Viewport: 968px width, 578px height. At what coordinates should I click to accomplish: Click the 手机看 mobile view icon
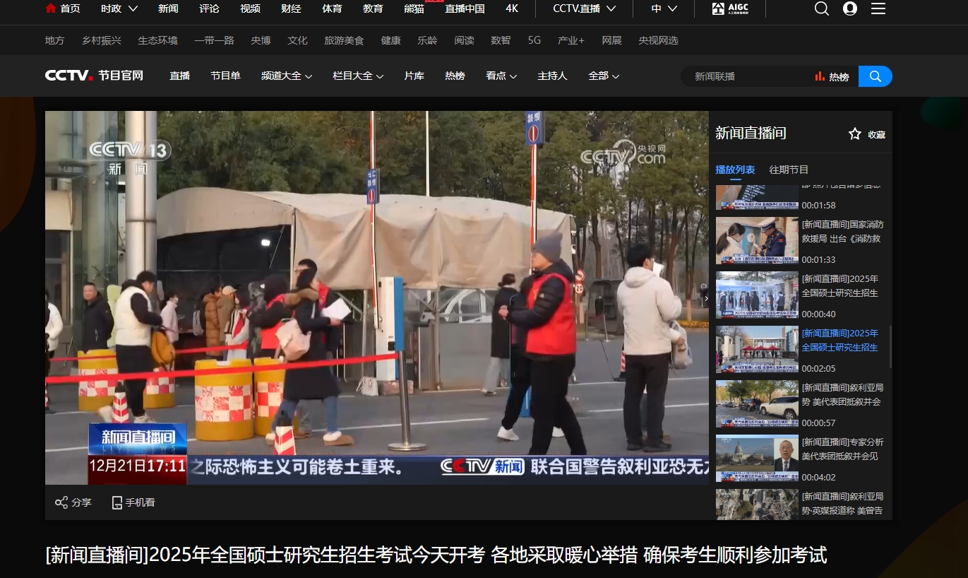[117, 502]
